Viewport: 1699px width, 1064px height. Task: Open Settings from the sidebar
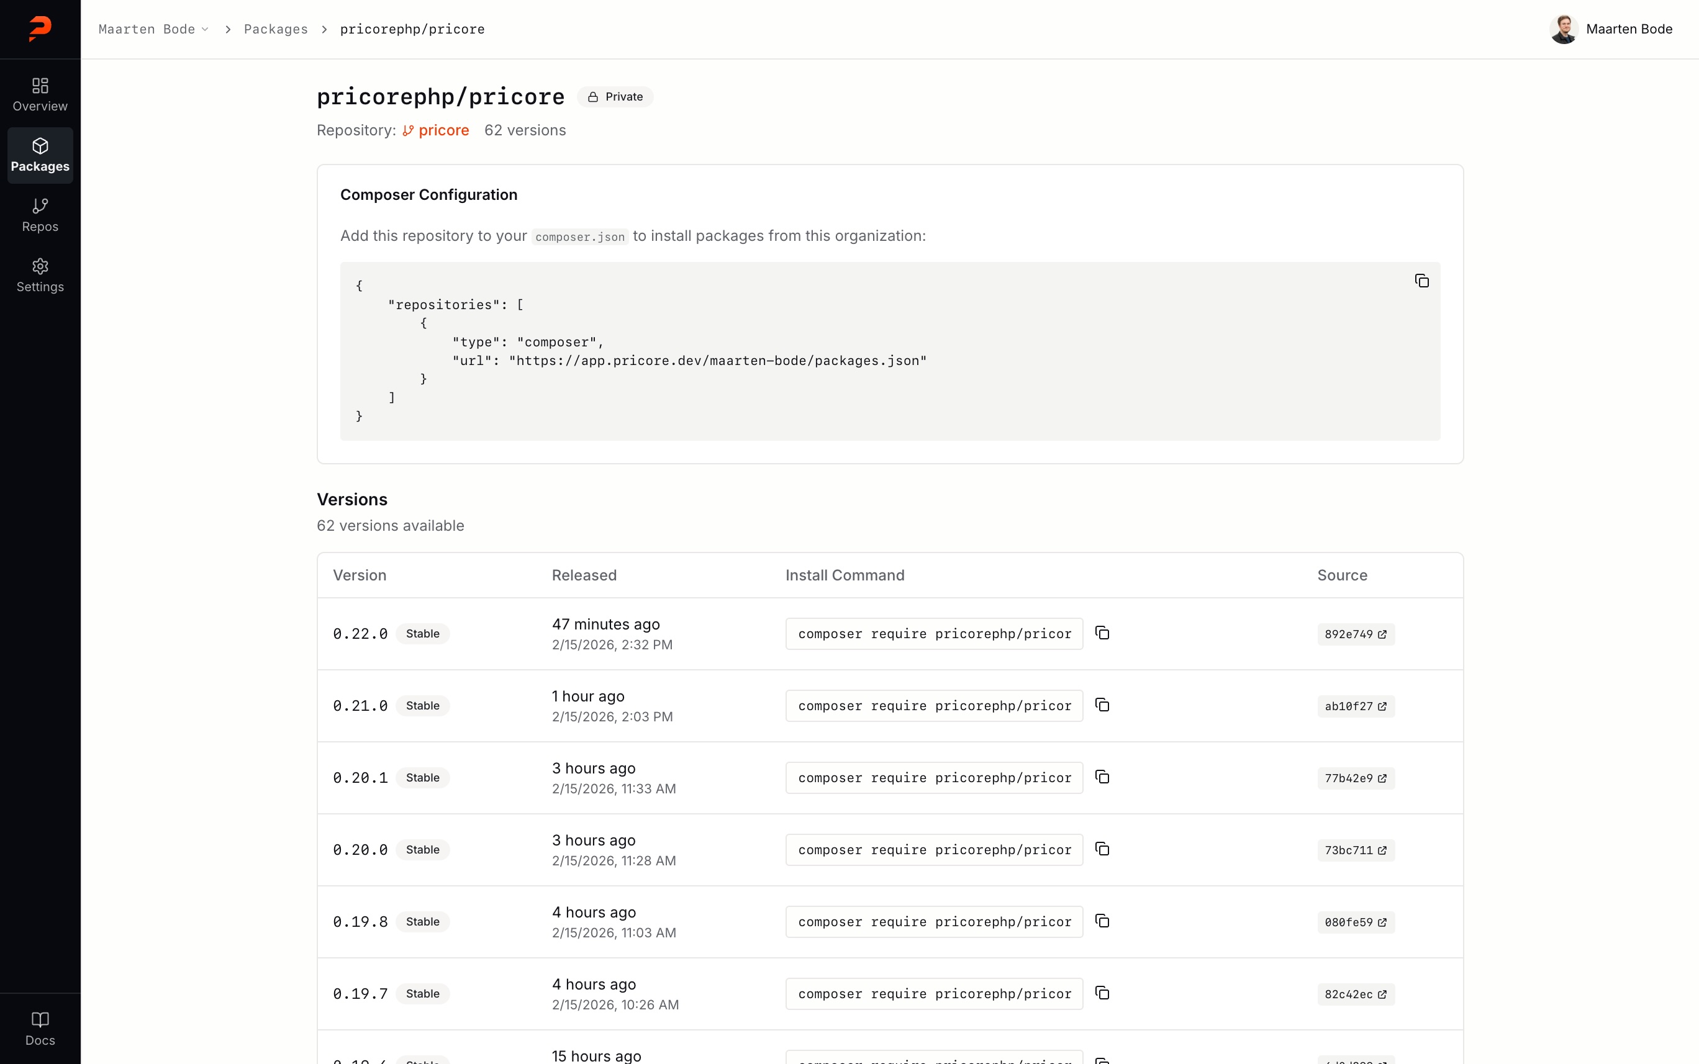tap(39, 274)
